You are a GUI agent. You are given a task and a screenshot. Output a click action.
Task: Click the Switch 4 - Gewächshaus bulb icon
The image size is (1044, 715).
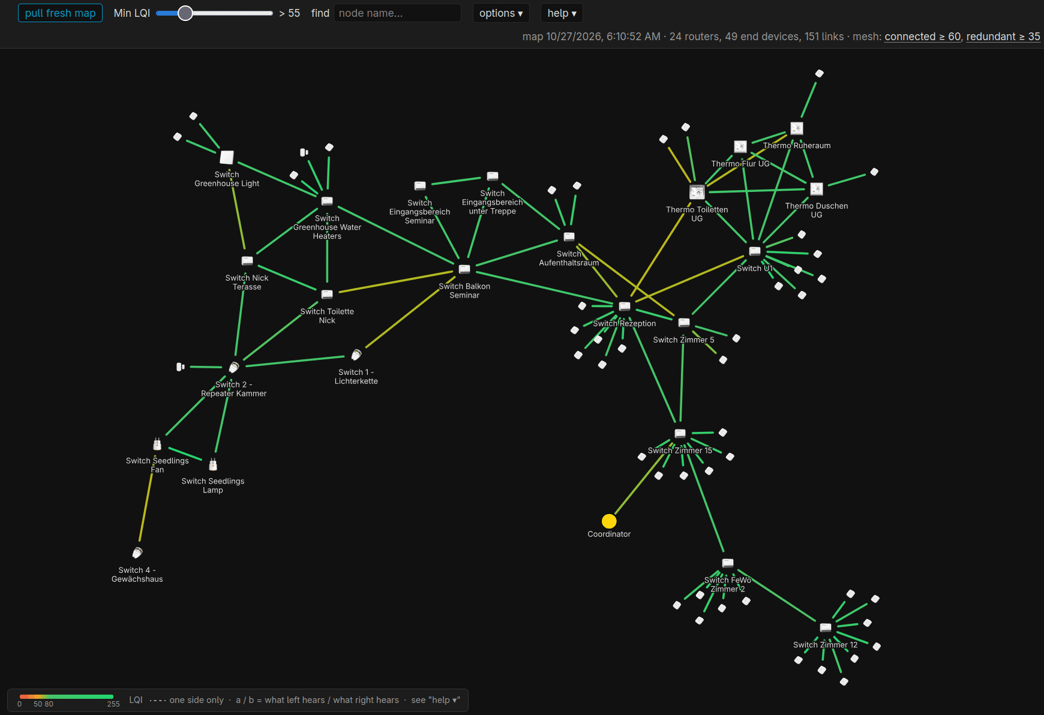click(x=137, y=552)
